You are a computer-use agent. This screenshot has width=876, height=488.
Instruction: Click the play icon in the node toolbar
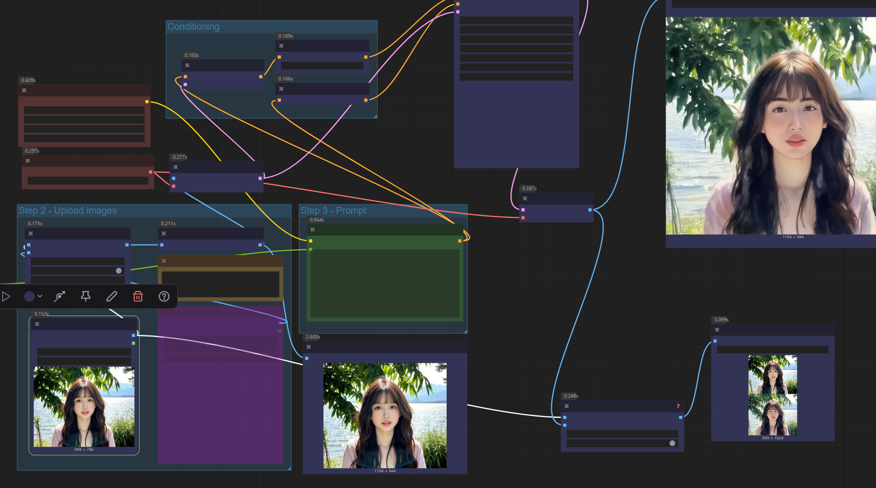point(6,297)
